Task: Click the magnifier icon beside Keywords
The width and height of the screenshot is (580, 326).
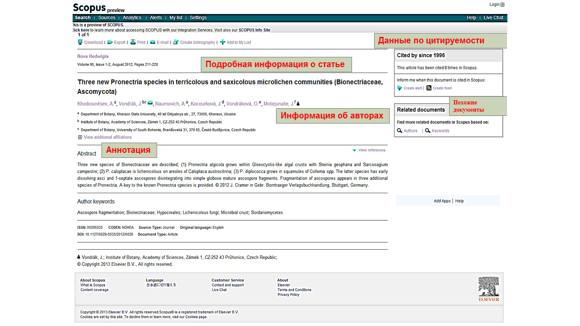Action: pos(428,131)
